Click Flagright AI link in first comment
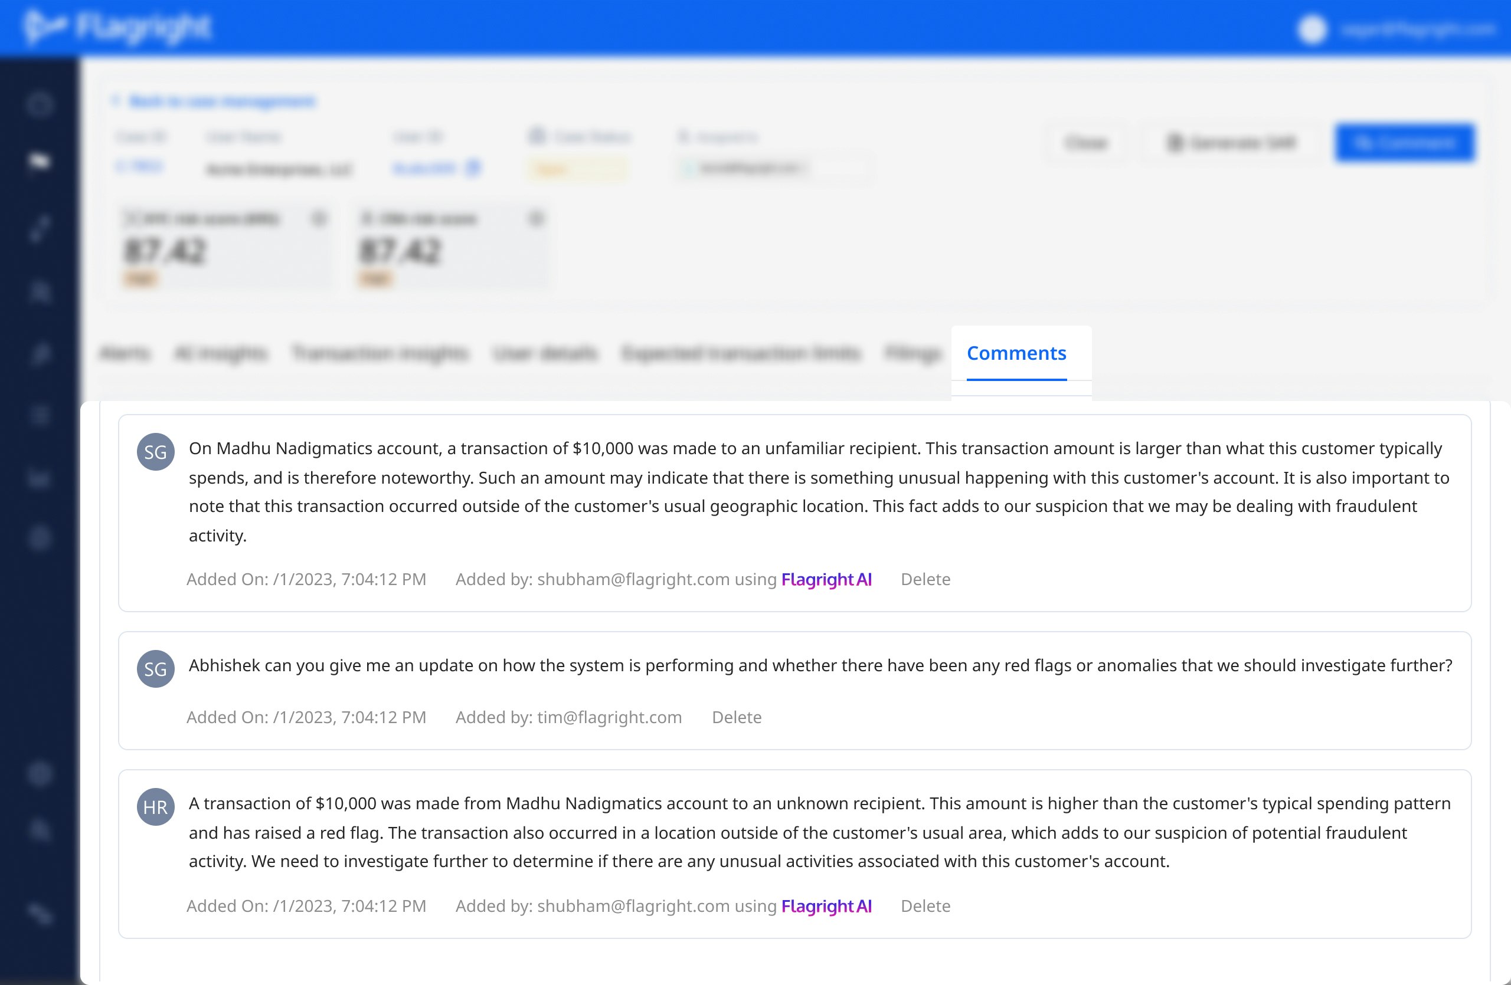Image resolution: width=1511 pixels, height=985 pixels. (x=826, y=579)
